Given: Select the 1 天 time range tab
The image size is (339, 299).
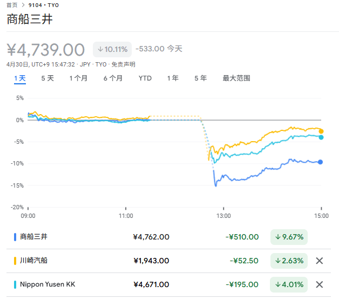Looking at the screenshot, I should click(19, 78).
